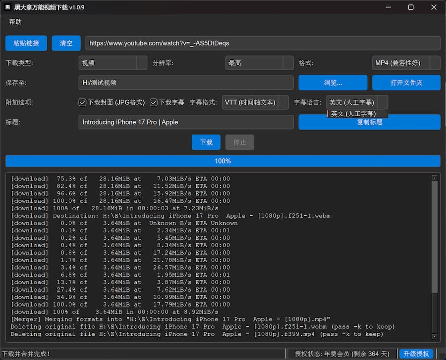Close the video downloader window

(434, 7)
